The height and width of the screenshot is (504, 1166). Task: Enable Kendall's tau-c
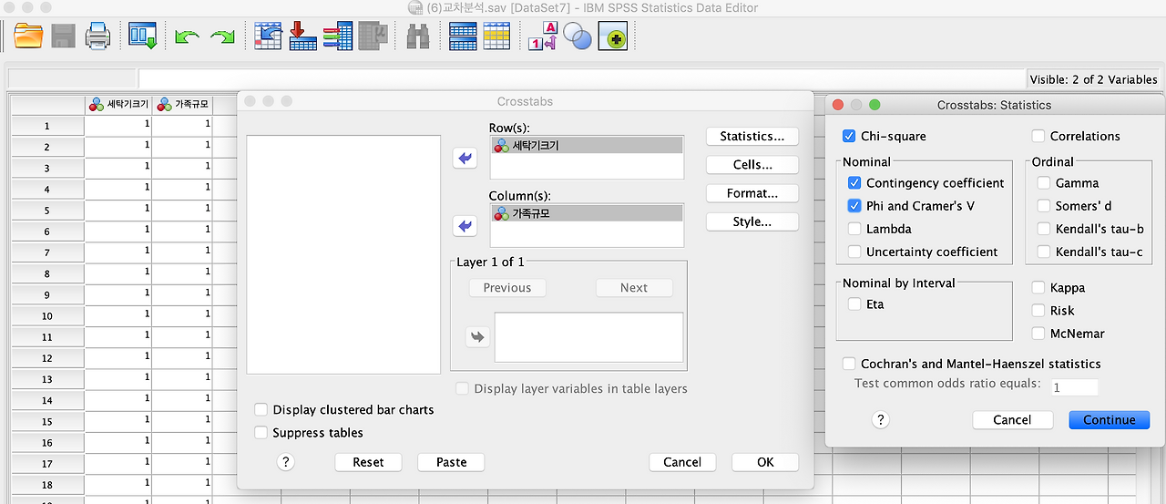click(x=1044, y=252)
